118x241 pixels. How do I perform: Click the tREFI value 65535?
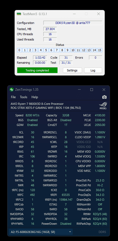[66, 195]
